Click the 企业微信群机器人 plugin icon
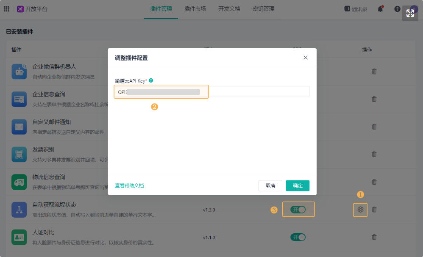Viewport: 423px width, 257px height. click(18, 72)
